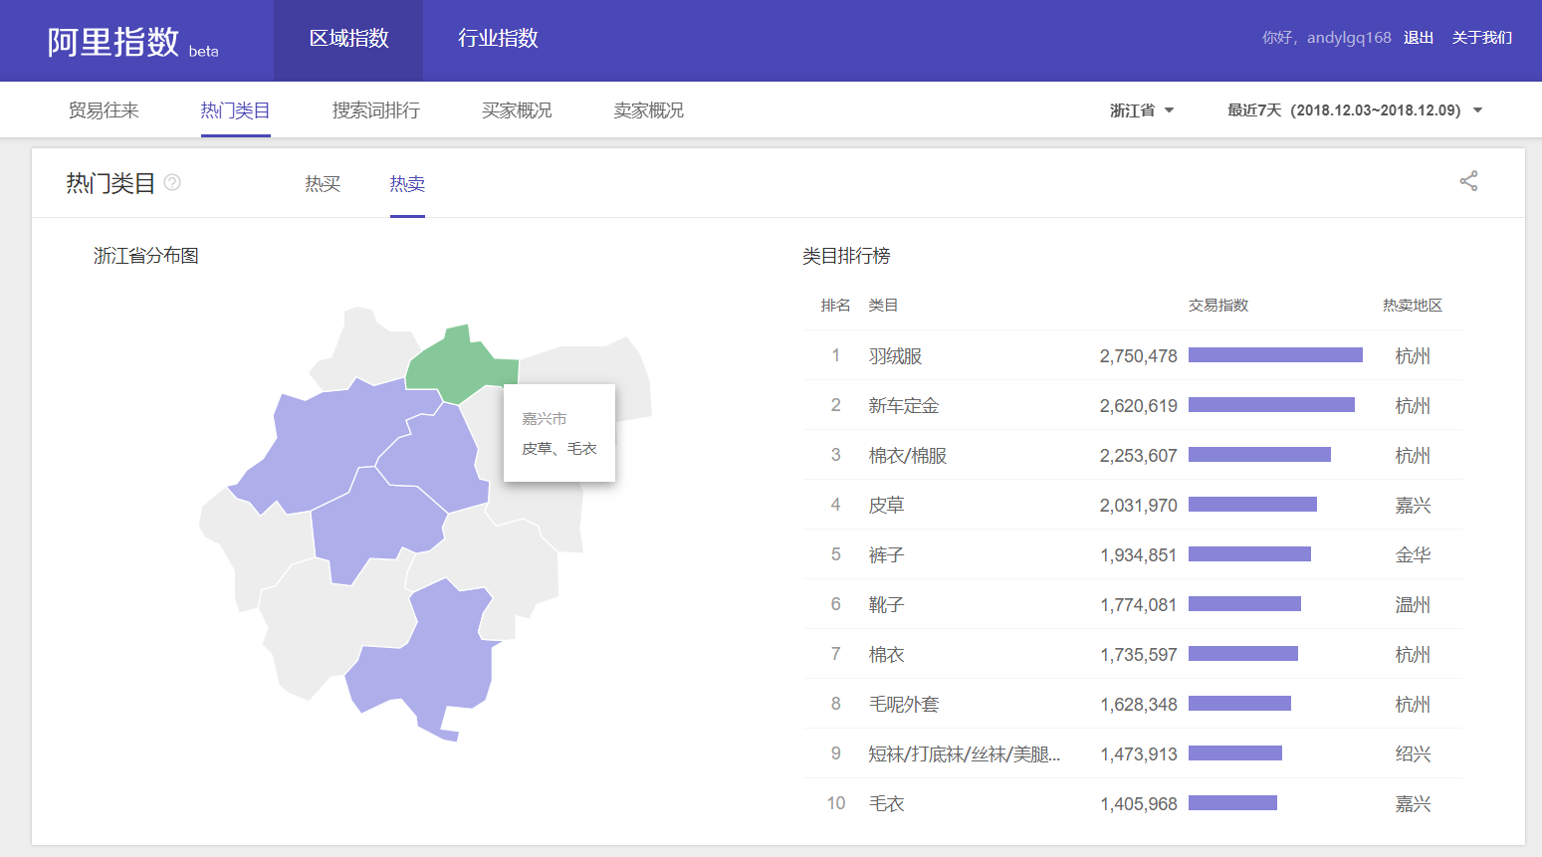The height and width of the screenshot is (857, 1542).
Task: Open the 搜索词排行 section
Action: coord(373,110)
